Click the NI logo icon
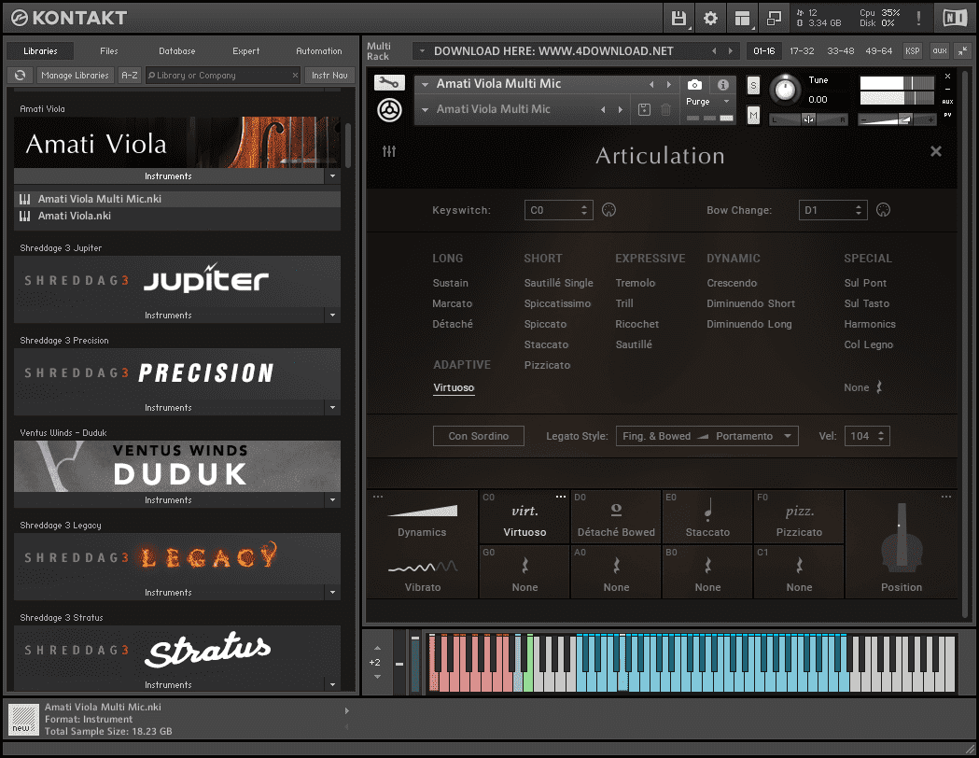The image size is (979, 758). (955, 18)
